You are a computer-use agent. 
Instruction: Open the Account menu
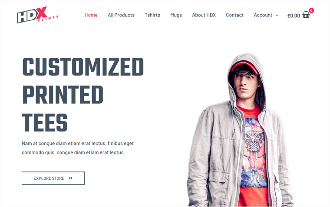pyautogui.click(x=266, y=15)
